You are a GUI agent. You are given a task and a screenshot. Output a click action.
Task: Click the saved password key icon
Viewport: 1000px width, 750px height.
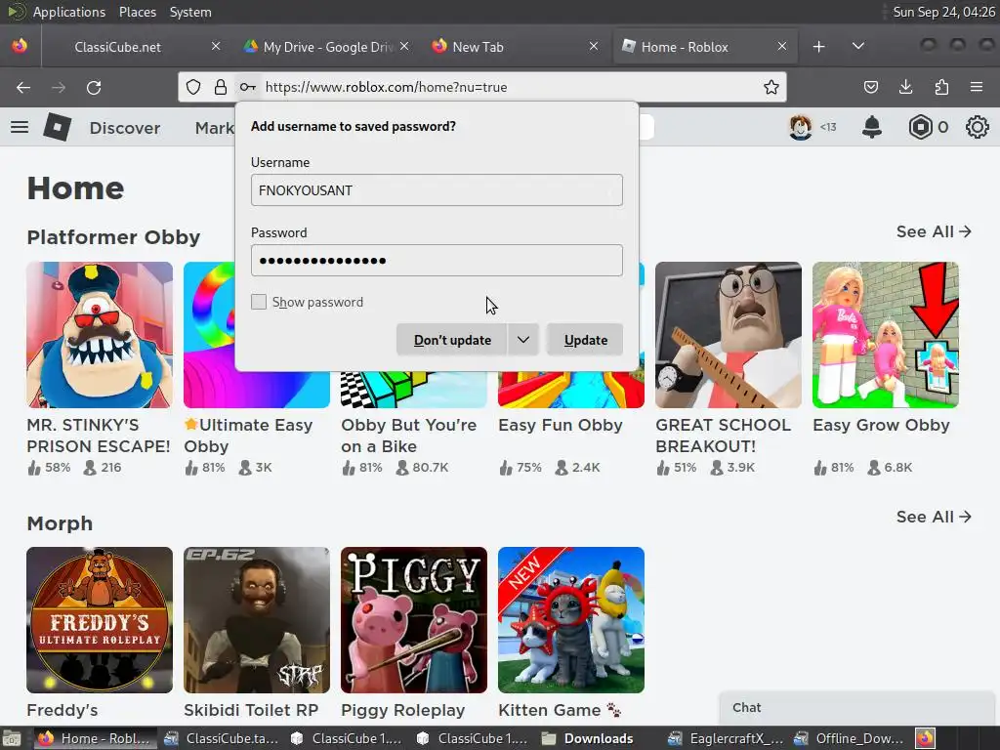[x=247, y=87]
